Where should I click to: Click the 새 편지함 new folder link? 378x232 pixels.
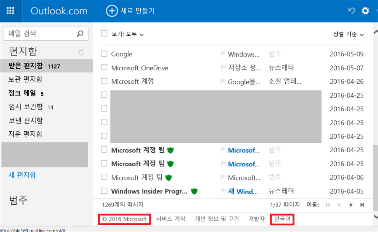click(x=22, y=175)
